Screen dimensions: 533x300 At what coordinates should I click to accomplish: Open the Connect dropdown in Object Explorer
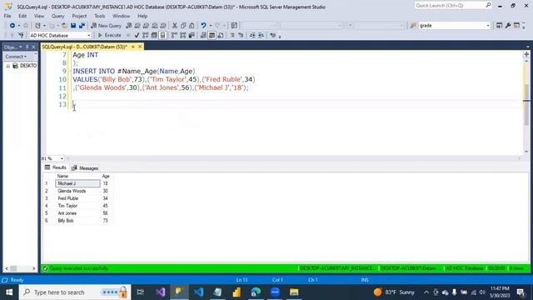(16, 57)
